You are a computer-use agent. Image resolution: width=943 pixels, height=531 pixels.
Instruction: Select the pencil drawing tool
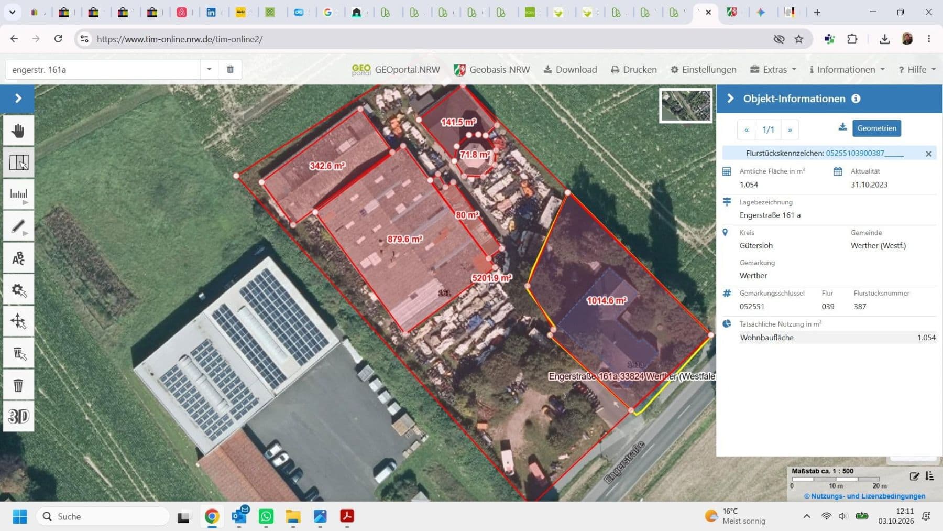(18, 226)
